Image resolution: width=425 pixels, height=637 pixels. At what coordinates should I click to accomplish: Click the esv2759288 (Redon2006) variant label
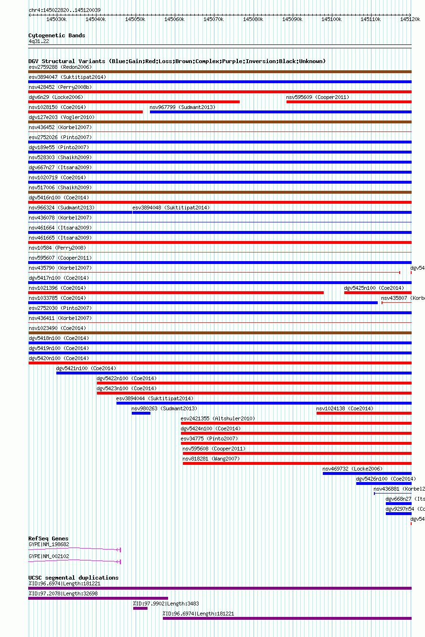coord(60,67)
